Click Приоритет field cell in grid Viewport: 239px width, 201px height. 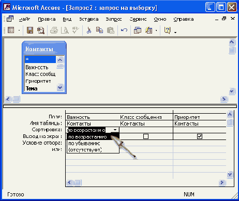tap(200, 117)
